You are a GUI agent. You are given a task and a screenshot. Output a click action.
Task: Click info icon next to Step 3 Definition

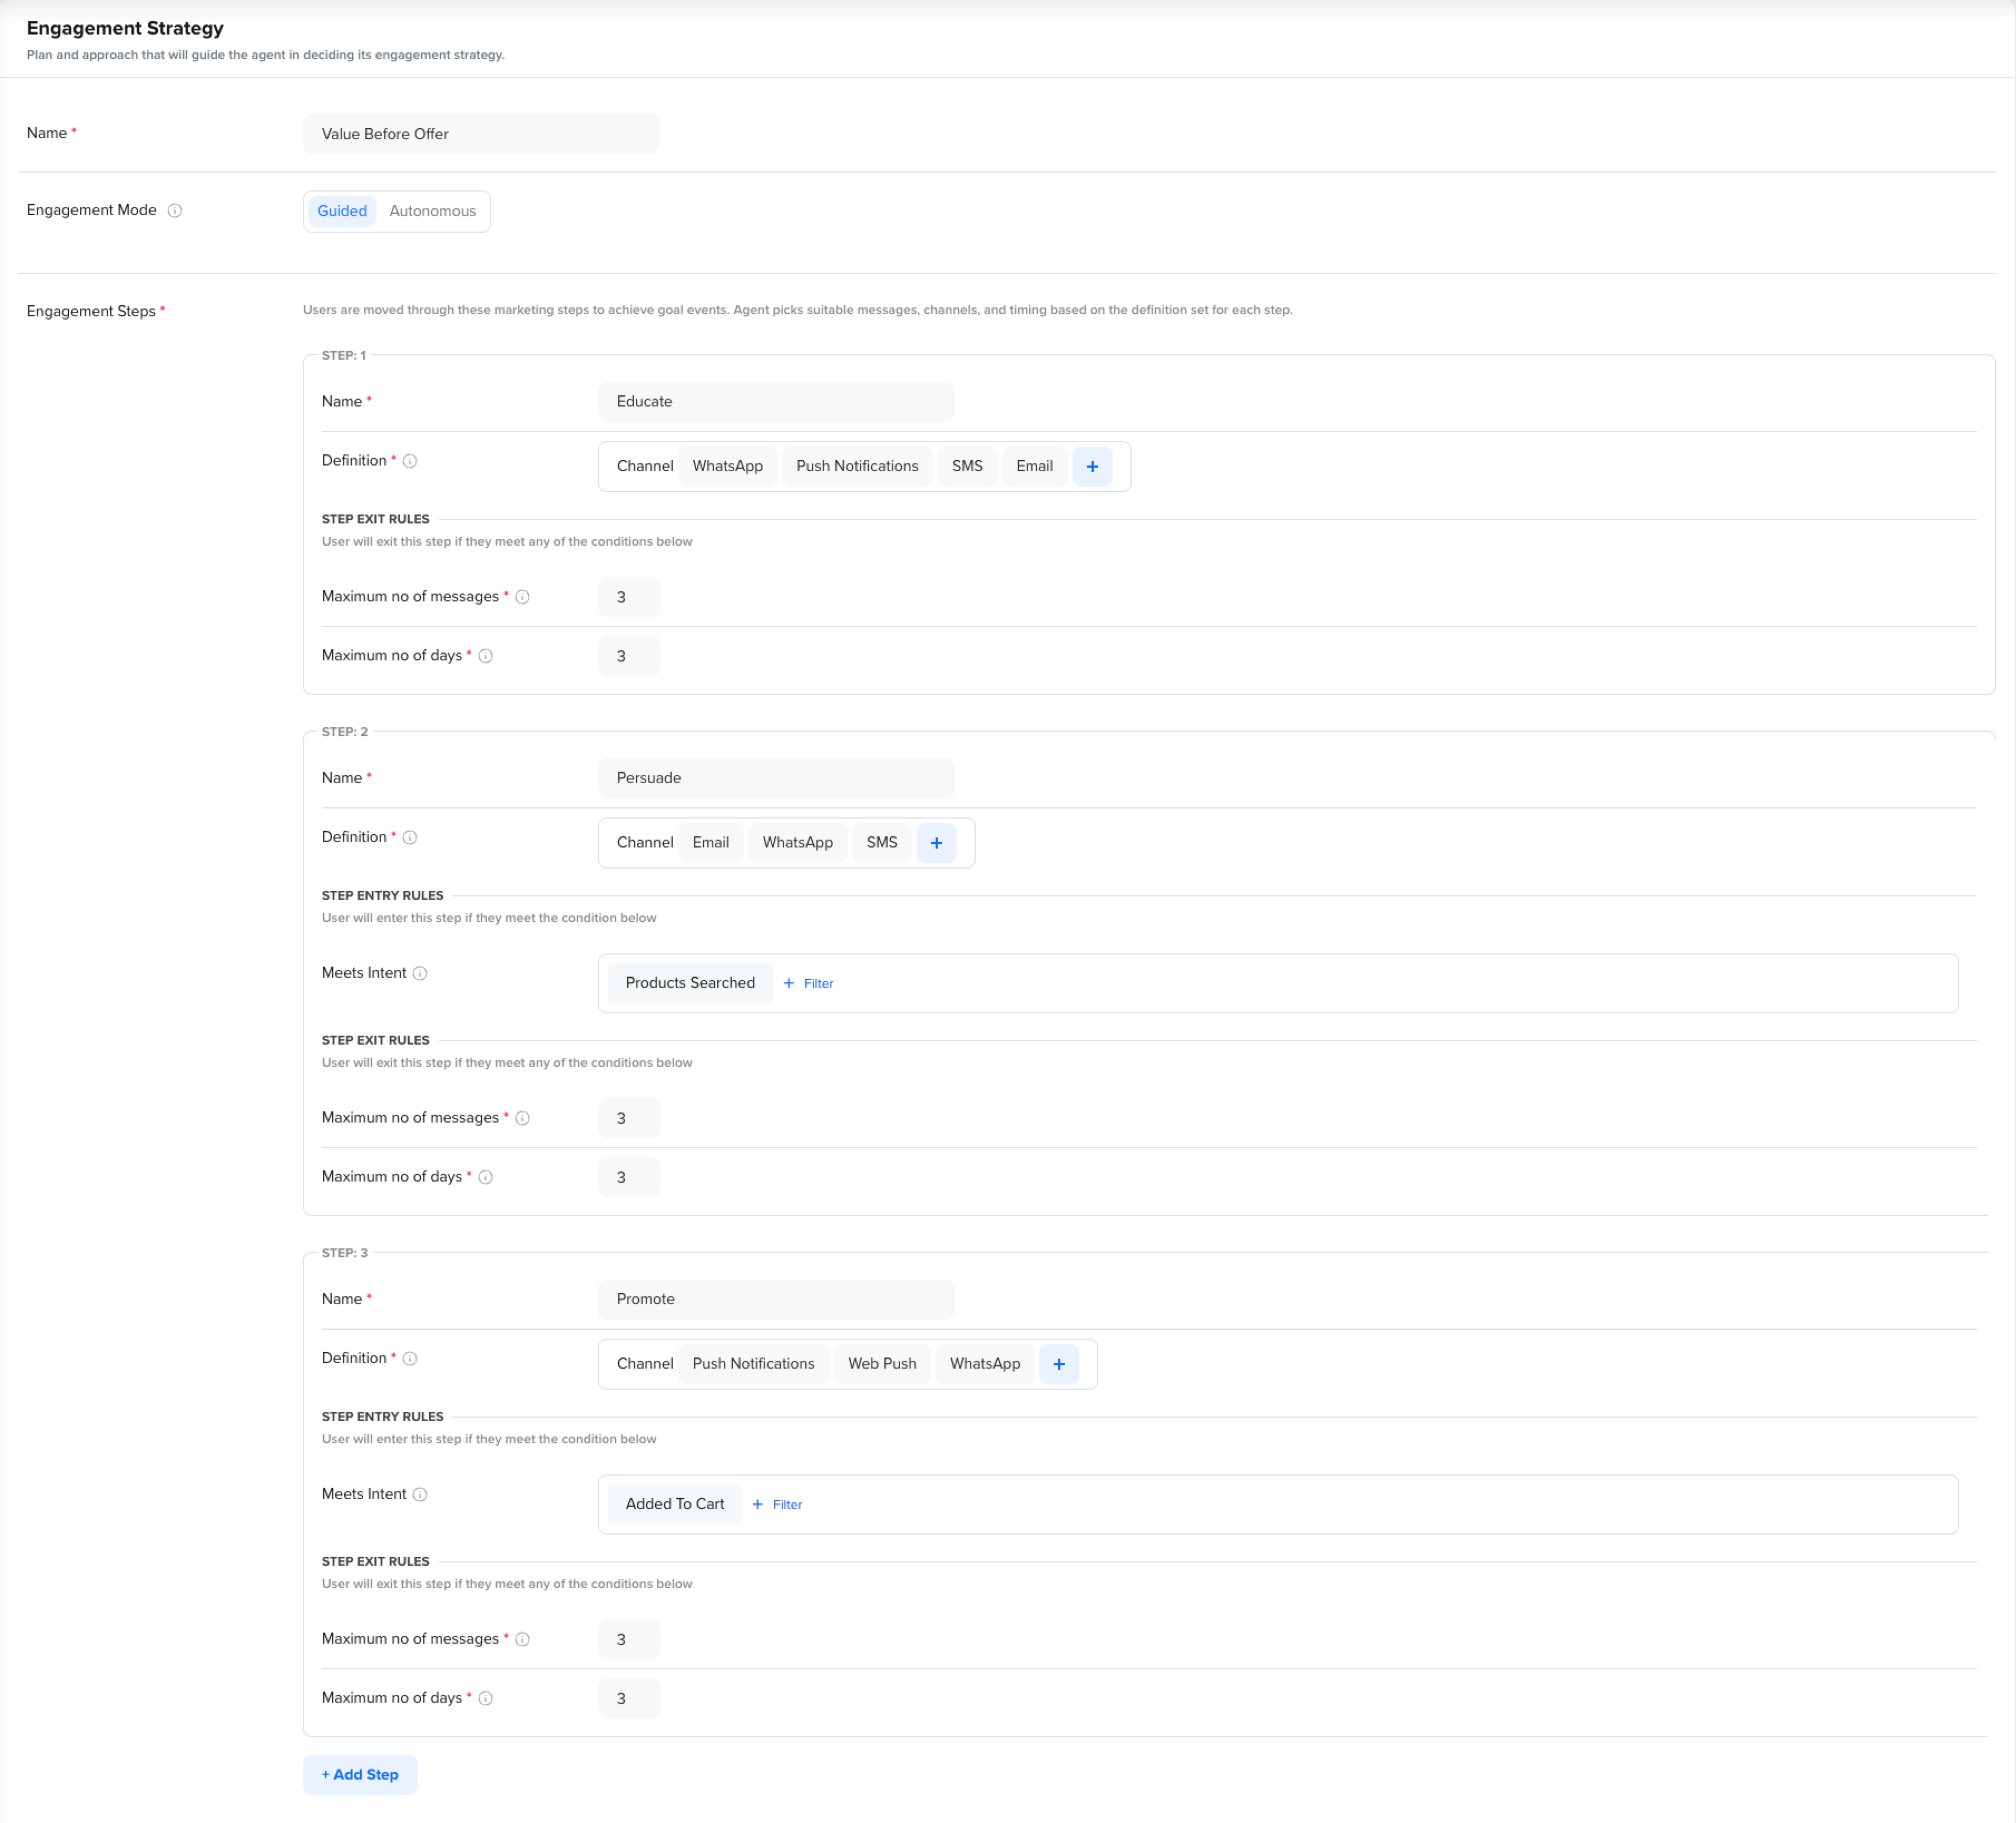click(410, 1358)
